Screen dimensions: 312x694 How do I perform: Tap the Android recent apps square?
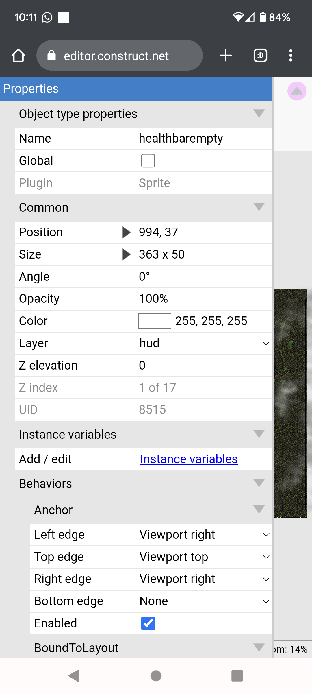237,676
